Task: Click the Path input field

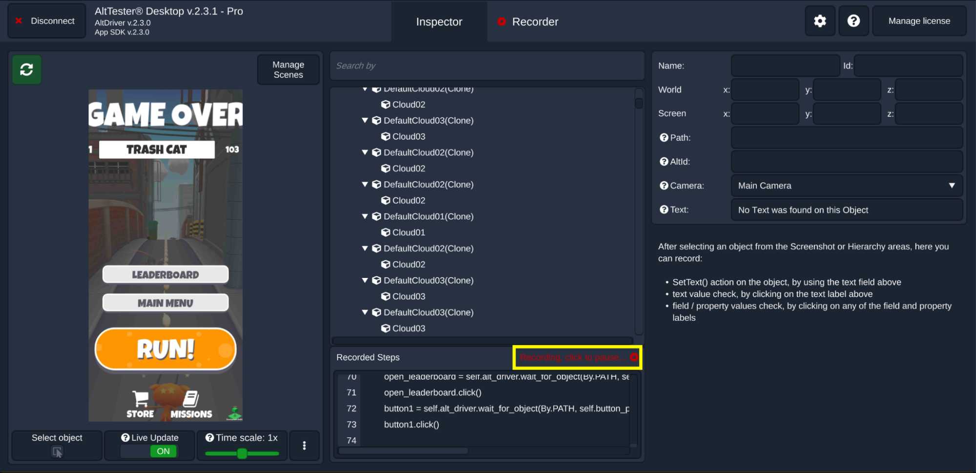Action: 847,138
